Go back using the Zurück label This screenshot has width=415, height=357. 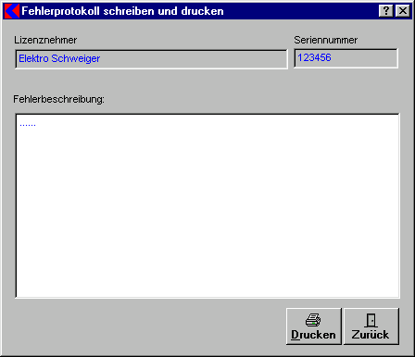(x=371, y=335)
